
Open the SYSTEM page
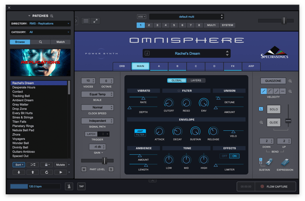pyautogui.click(x=227, y=25)
